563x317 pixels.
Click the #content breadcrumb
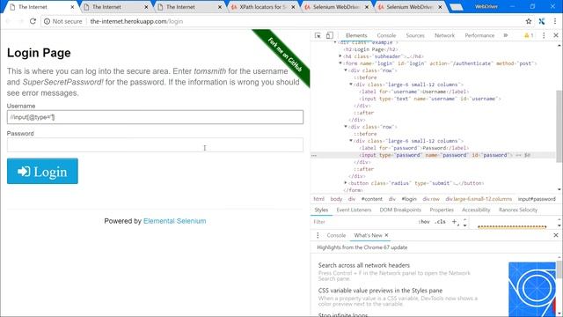click(371, 199)
